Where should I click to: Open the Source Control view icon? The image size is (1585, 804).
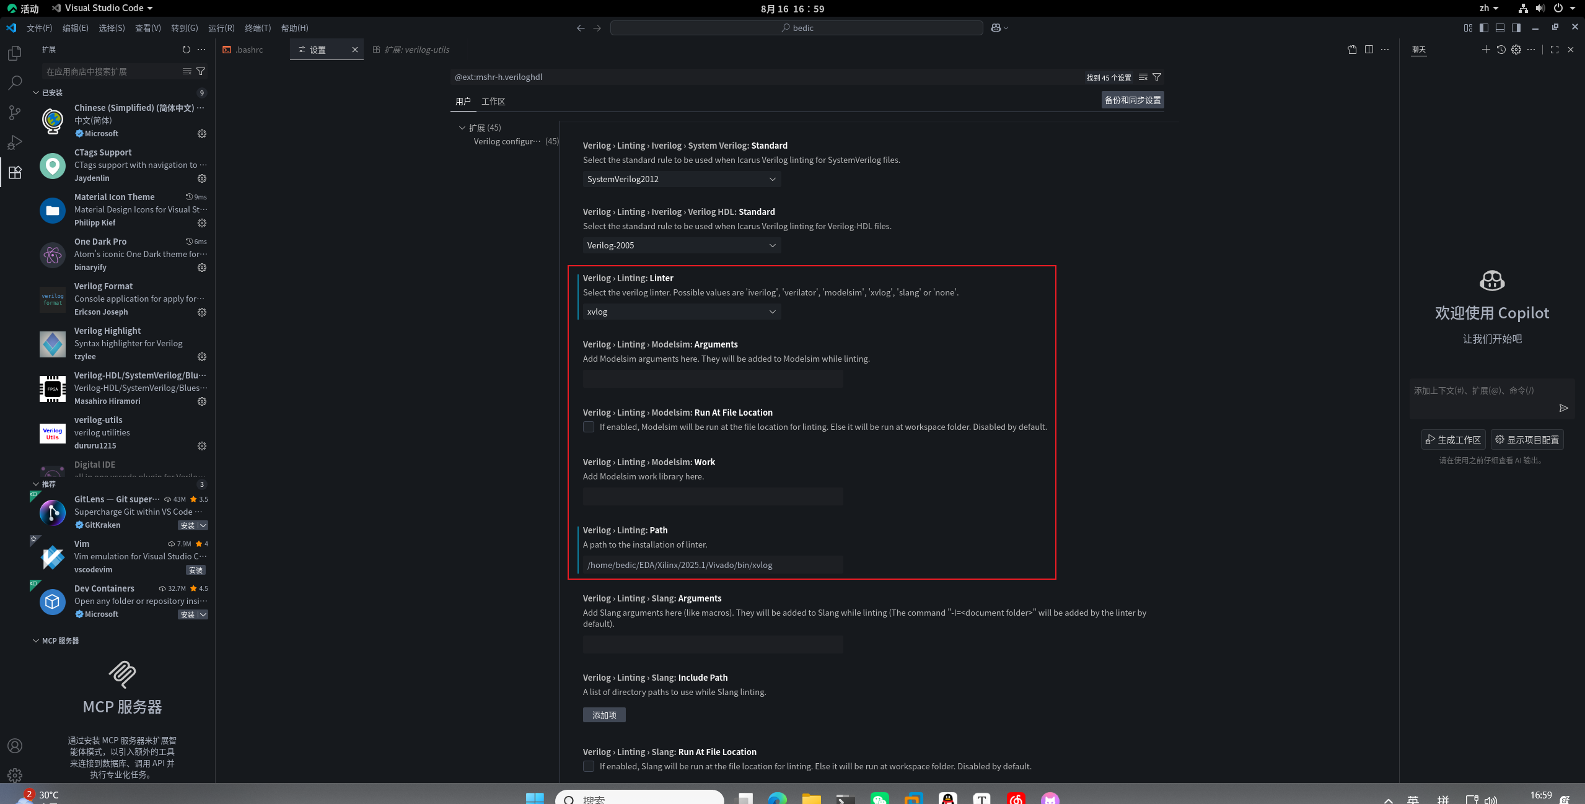[15, 113]
